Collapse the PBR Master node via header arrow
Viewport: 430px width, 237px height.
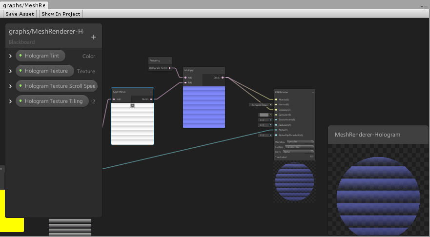[x=313, y=92]
